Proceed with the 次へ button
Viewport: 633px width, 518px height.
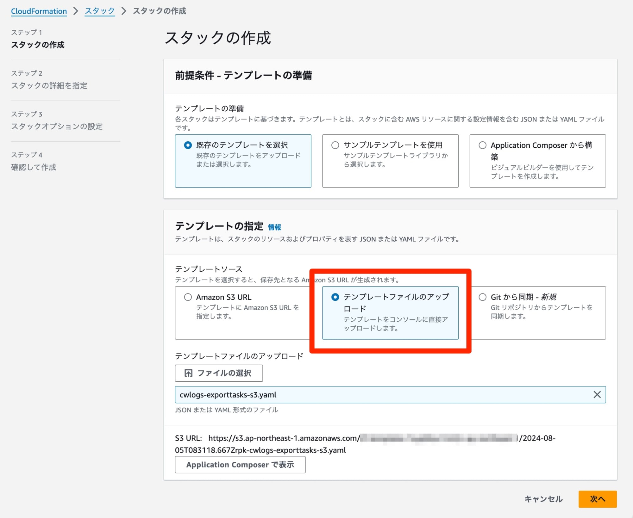598,499
